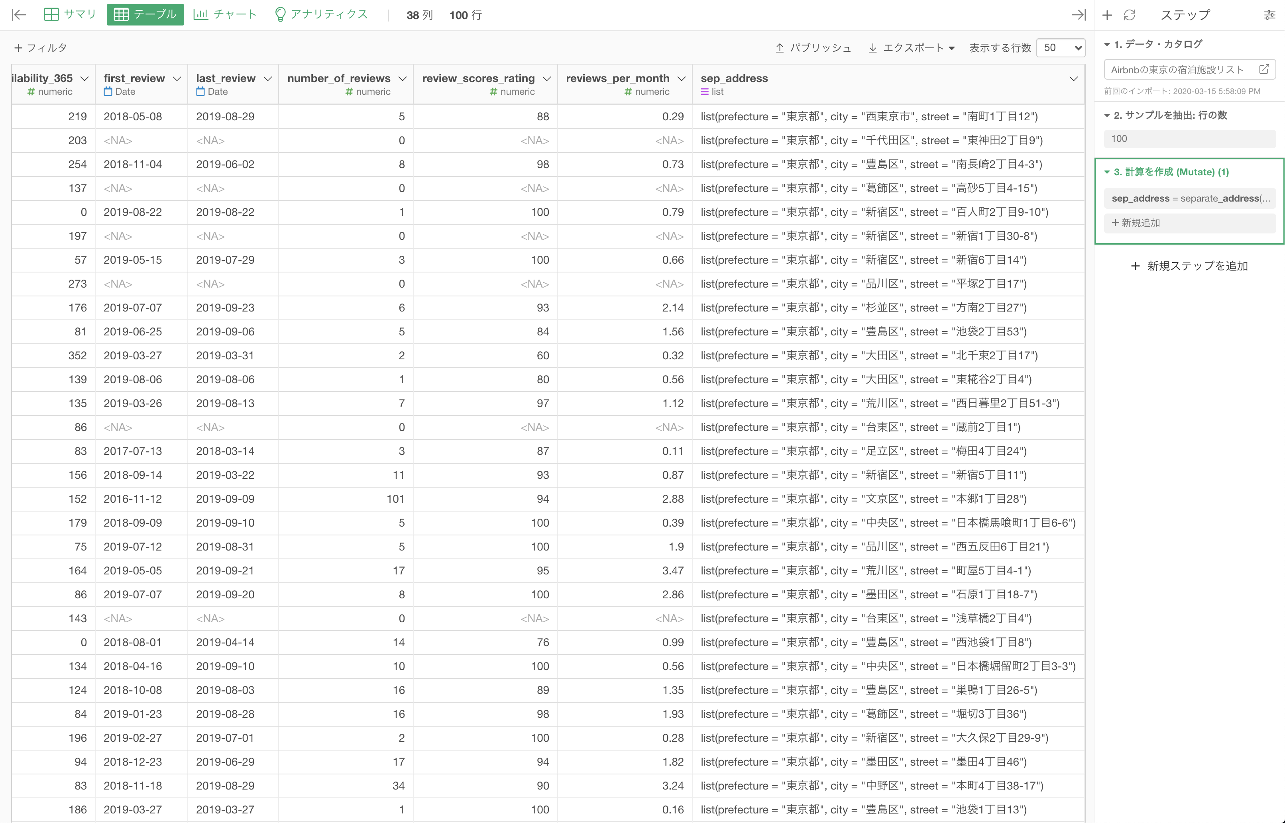Click the refresh icon in Steps panel
The image size is (1285, 823).
1130,15
